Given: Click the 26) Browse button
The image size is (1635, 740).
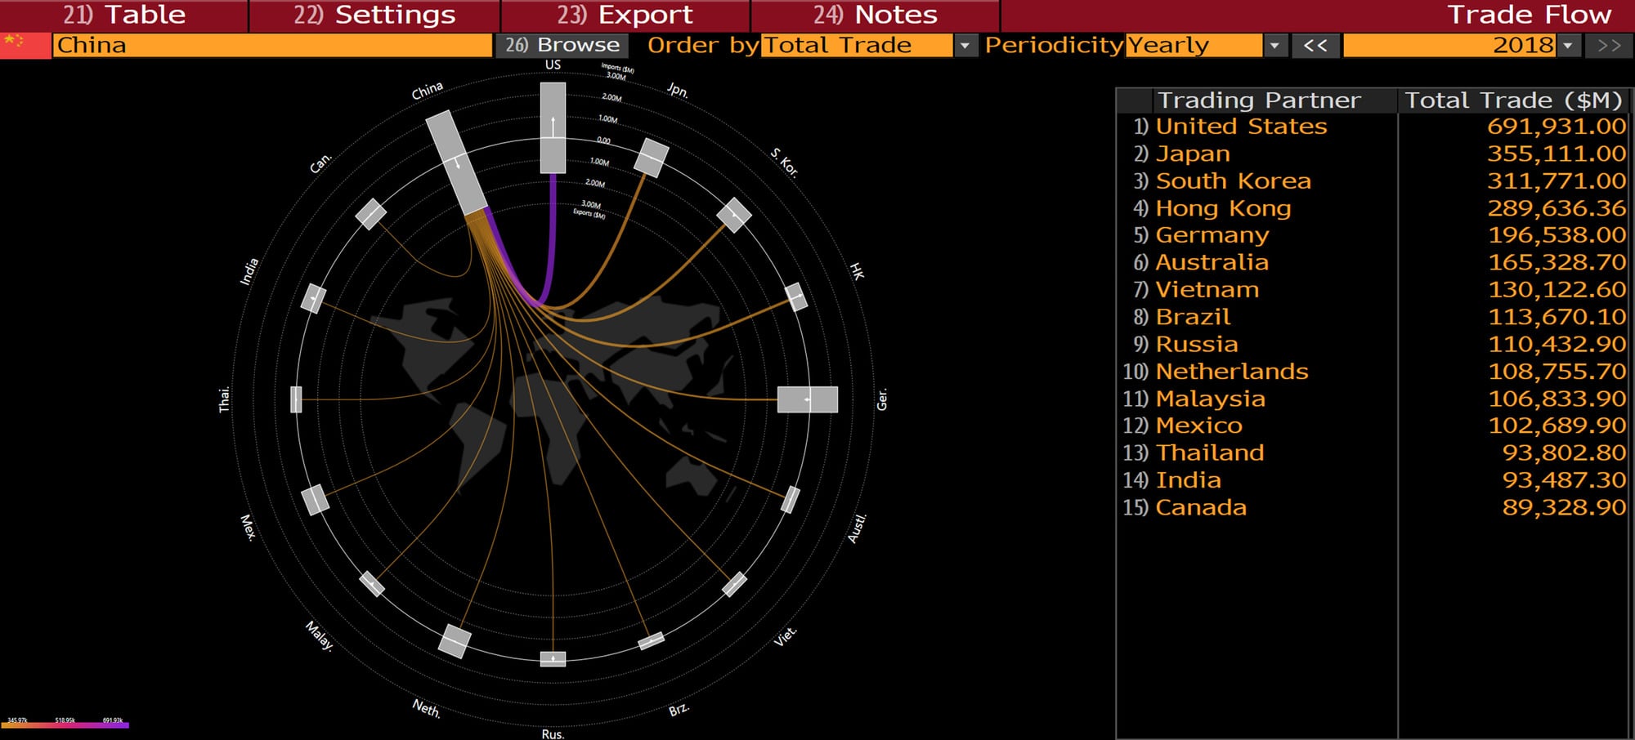Looking at the screenshot, I should pyautogui.click(x=562, y=45).
